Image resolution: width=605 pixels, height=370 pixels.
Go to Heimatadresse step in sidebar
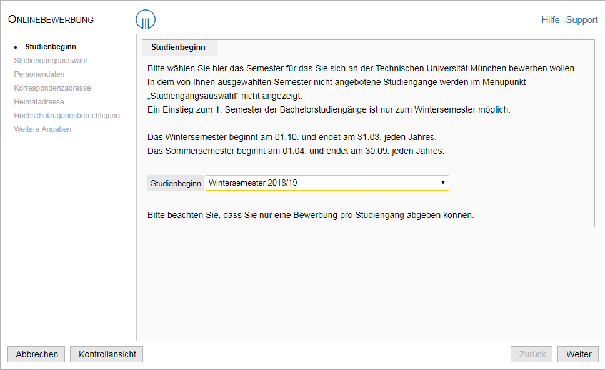(39, 102)
